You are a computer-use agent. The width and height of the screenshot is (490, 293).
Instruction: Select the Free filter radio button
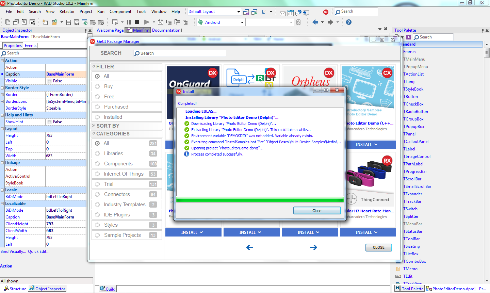(98, 97)
